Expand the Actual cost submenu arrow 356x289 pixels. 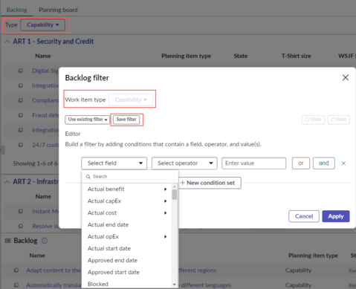(x=166, y=213)
